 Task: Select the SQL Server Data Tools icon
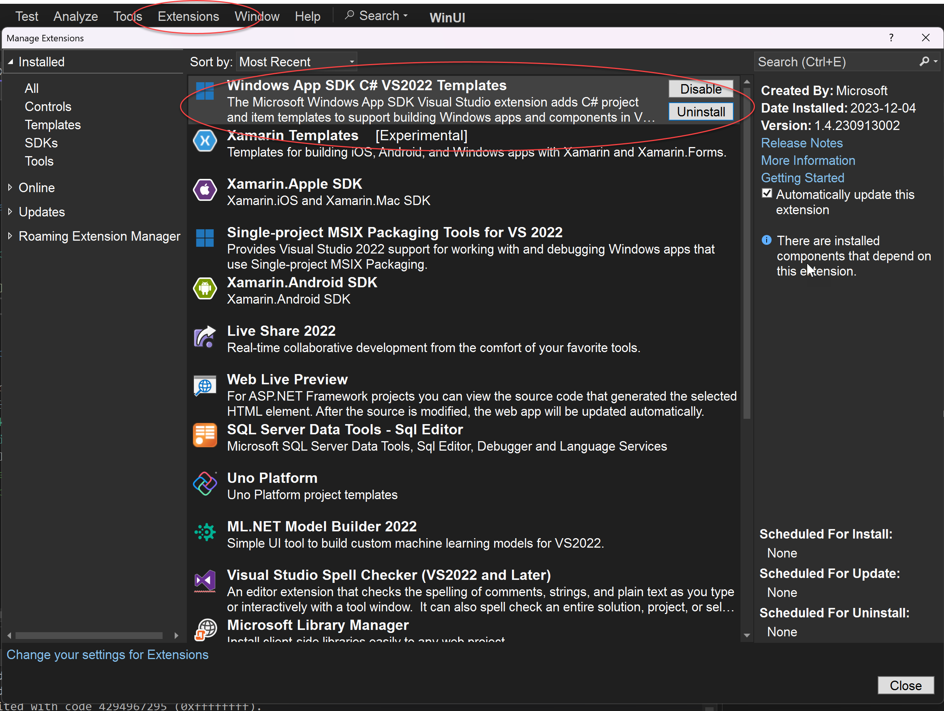(x=205, y=435)
